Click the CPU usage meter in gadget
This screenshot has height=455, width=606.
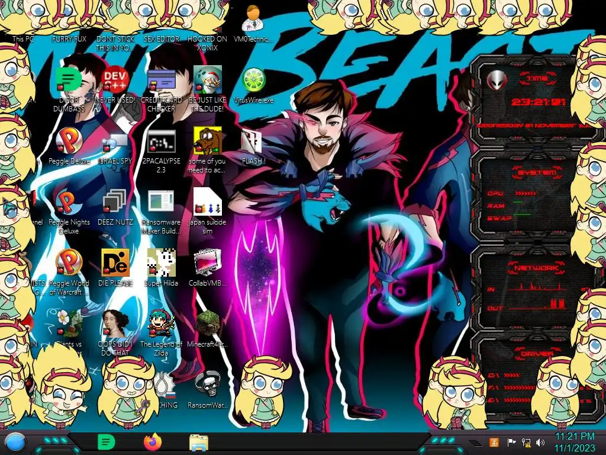click(x=526, y=193)
